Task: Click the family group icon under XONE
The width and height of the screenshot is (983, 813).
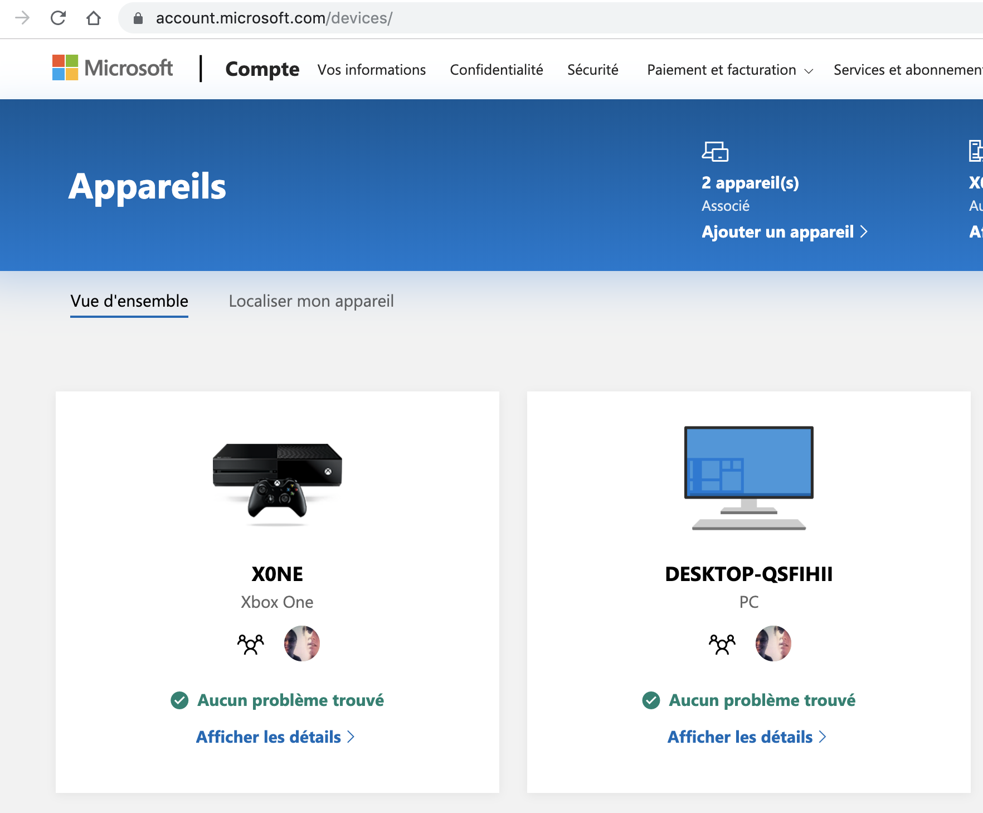Action: click(251, 644)
